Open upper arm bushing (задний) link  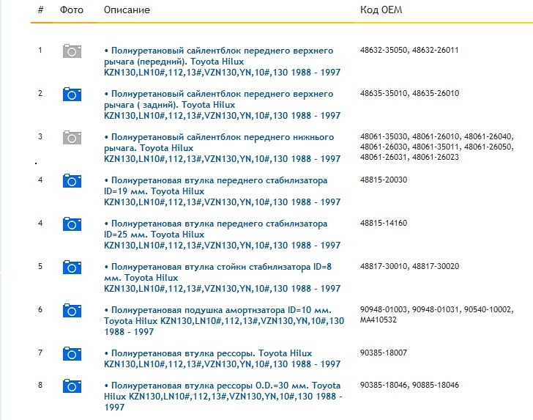click(223, 105)
